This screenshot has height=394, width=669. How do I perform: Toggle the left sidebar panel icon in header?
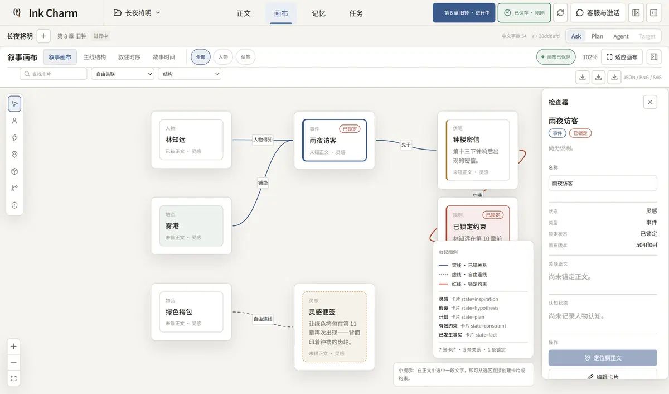pyautogui.click(x=636, y=13)
